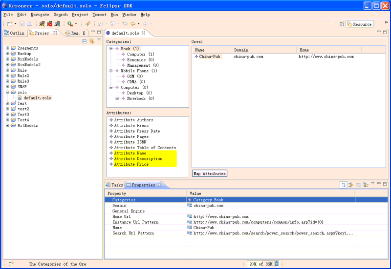The image size is (391, 269).
Task: Minimize the editor area
Action: point(379,32)
